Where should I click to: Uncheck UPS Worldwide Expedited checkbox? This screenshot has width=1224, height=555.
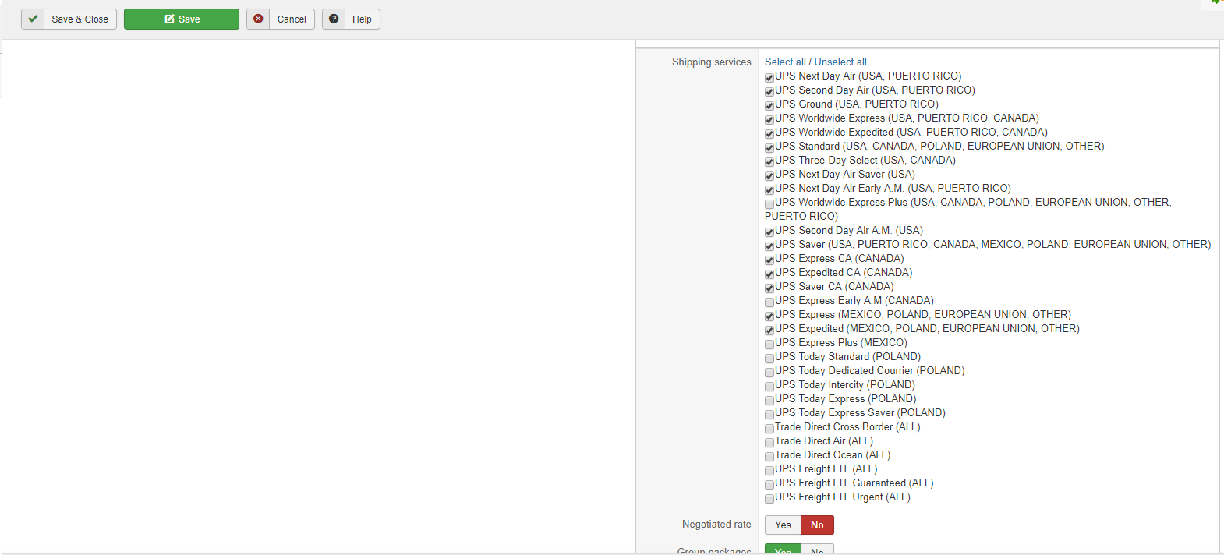[x=769, y=133]
